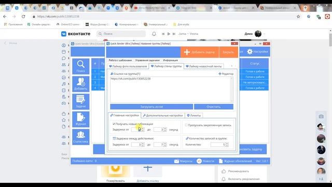Click Включить уведомления link
The width and height of the screenshot is (332, 187).
(244, 179)
